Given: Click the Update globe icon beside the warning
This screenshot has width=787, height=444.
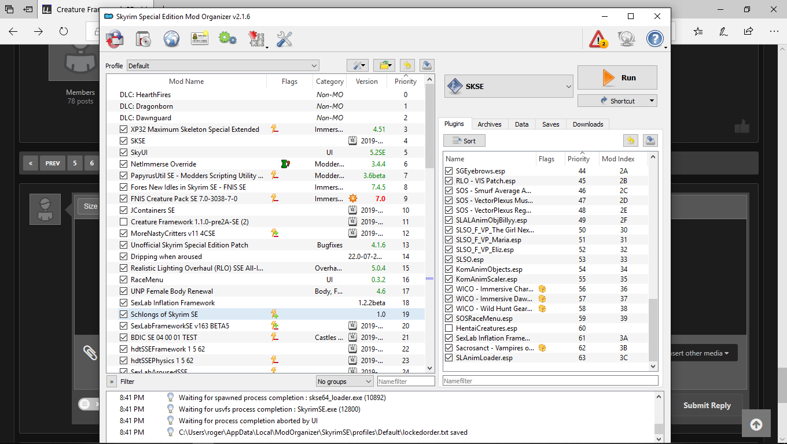Looking at the screenshot, I should [x=627, y=39].
